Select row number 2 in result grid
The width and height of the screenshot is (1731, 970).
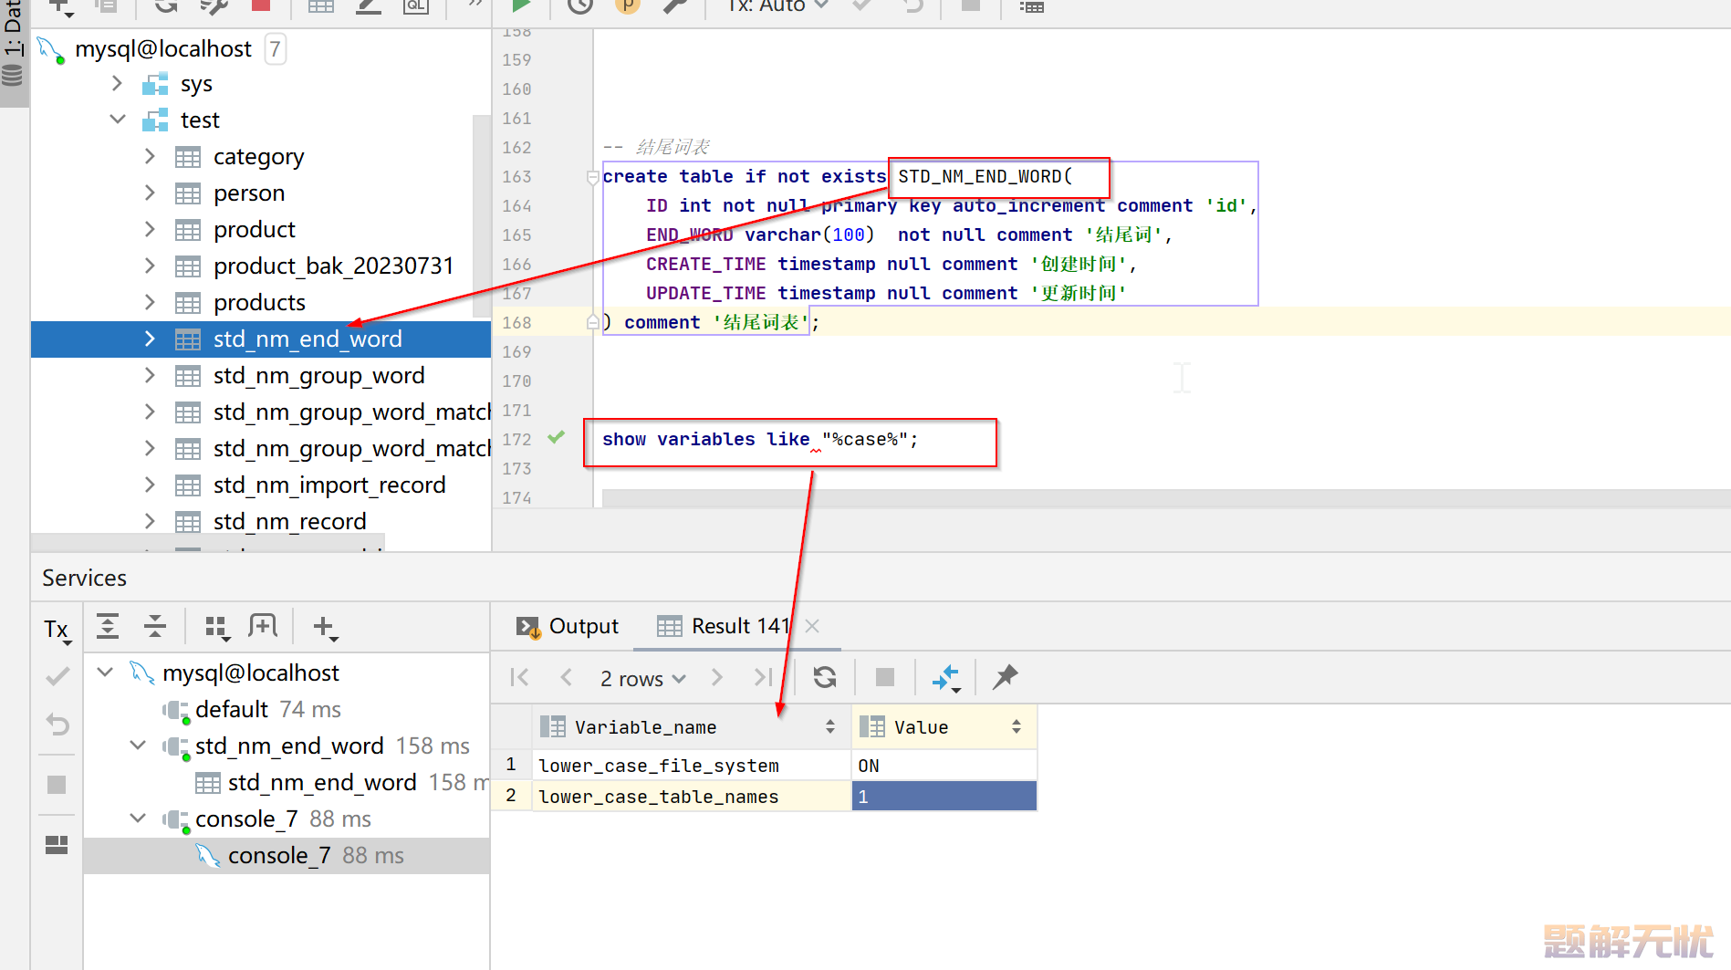pos(511,796)
